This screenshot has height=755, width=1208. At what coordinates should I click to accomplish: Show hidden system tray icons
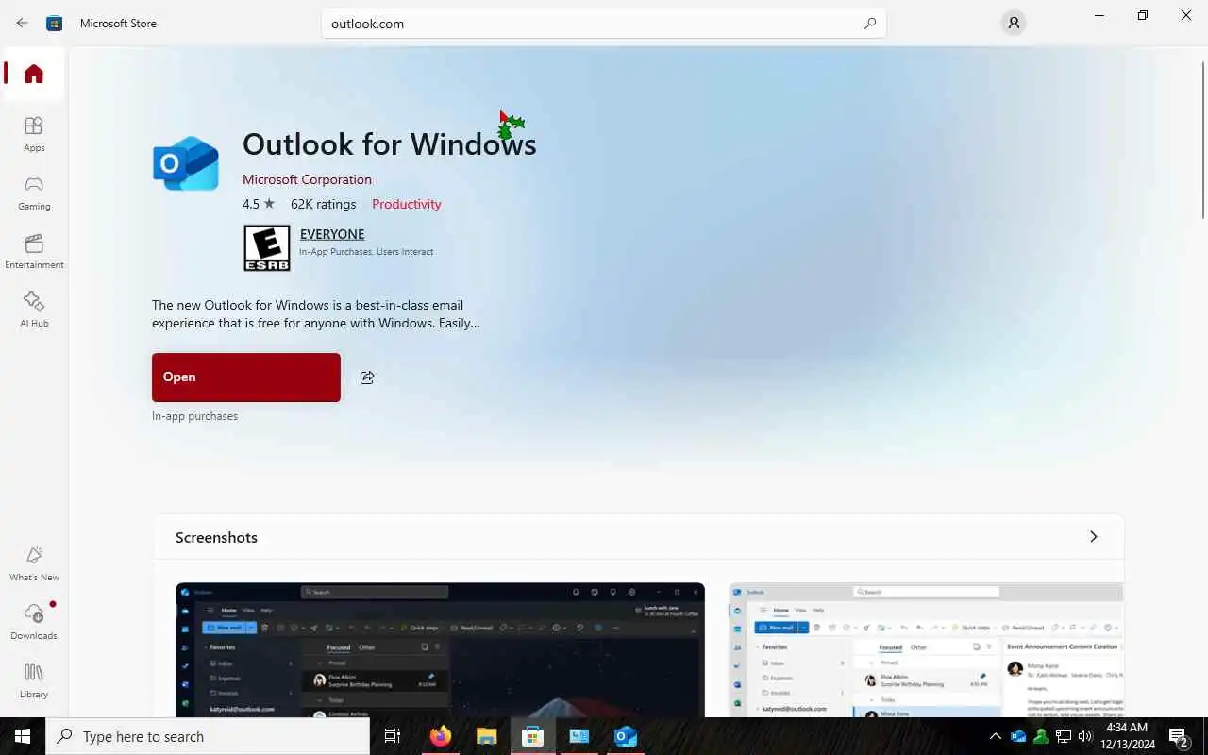995,736
